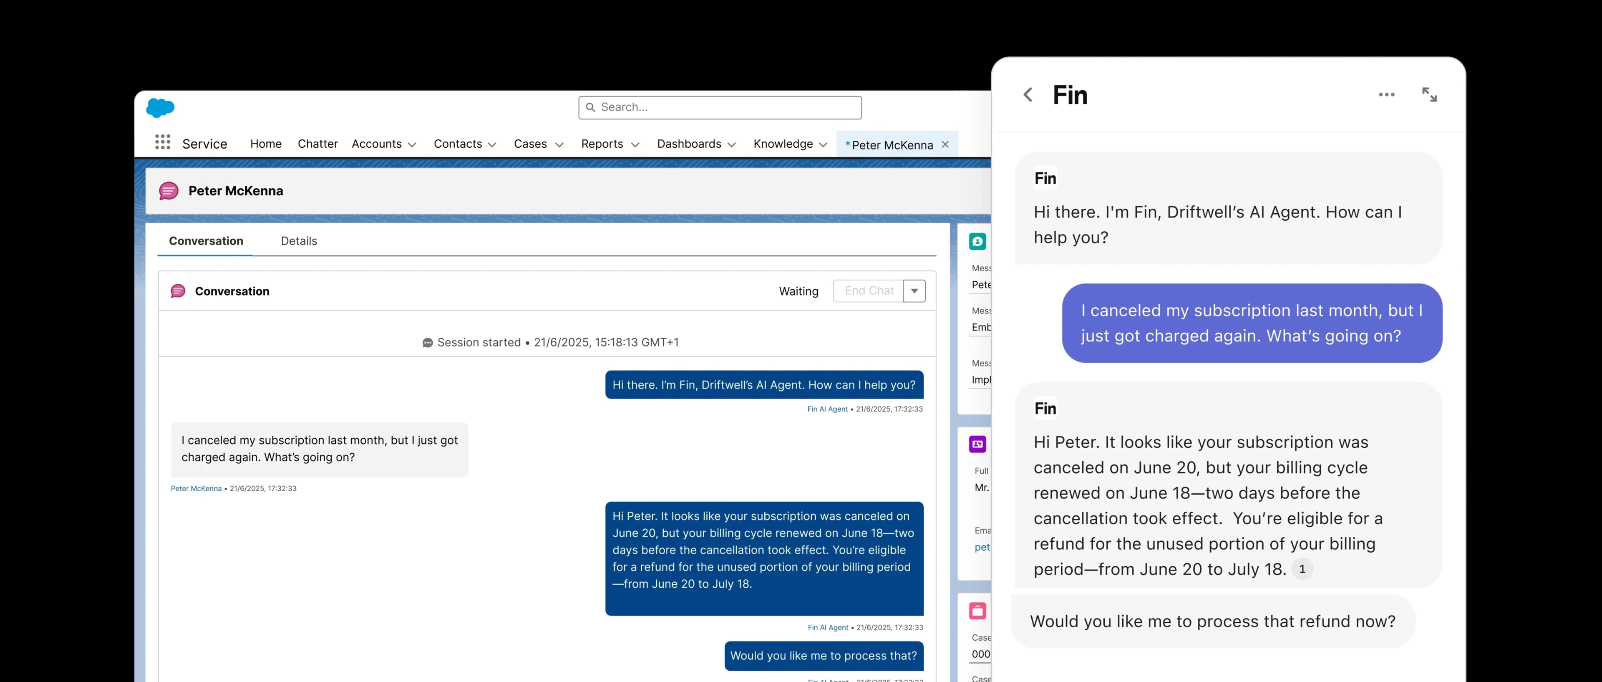This screenshot has width=1602, height=682.
Task: Open the Reports nav item
Action: [x=602, y=144]
